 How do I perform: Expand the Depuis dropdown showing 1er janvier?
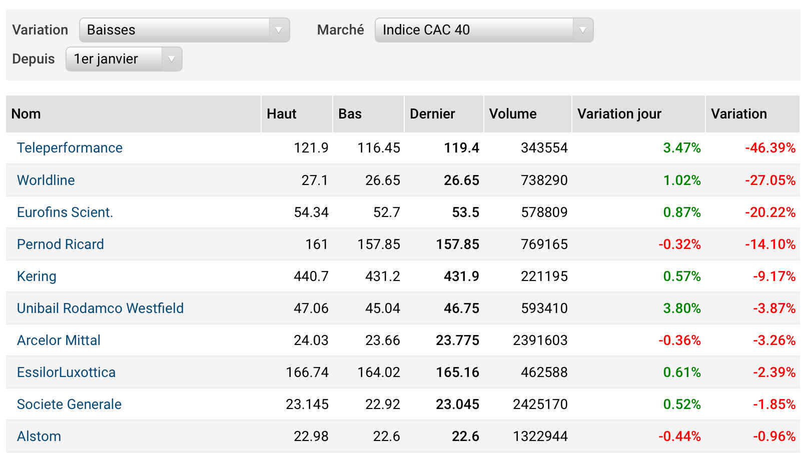click(124, 59)
